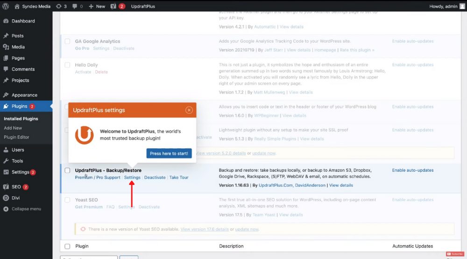Click the Tools wrench icon

tap(6, 161)
